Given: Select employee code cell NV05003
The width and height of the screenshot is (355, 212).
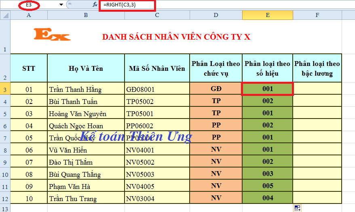Looking at the screenshot, I should click(x=157, y=173).
